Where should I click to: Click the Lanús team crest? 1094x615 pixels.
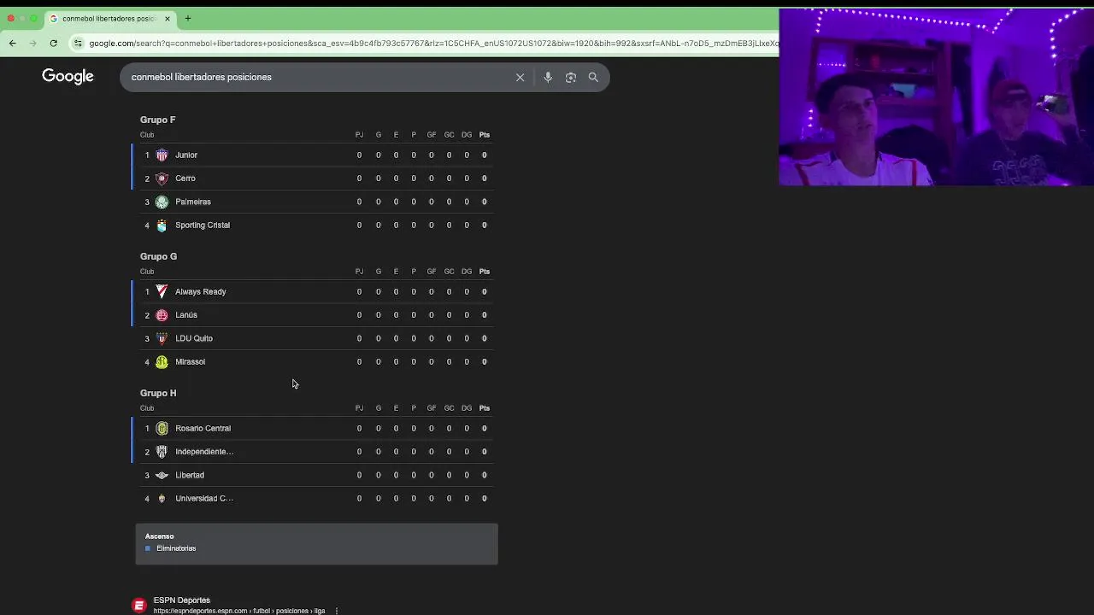162,315
